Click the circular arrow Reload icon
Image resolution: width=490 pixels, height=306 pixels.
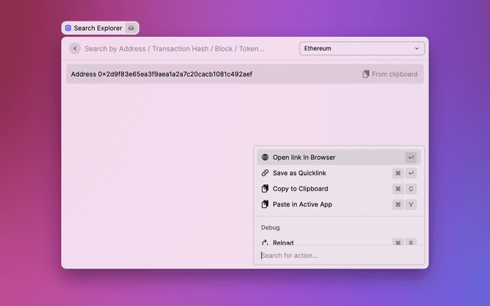265,242
